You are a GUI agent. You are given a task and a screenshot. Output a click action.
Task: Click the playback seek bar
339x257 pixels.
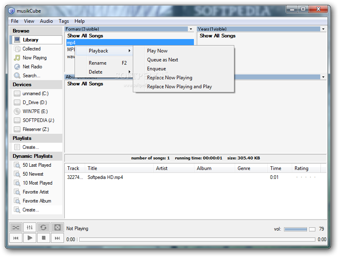tap(197, 240)
